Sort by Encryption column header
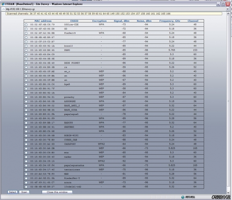 pyautogui.click(x=99, y=21)
